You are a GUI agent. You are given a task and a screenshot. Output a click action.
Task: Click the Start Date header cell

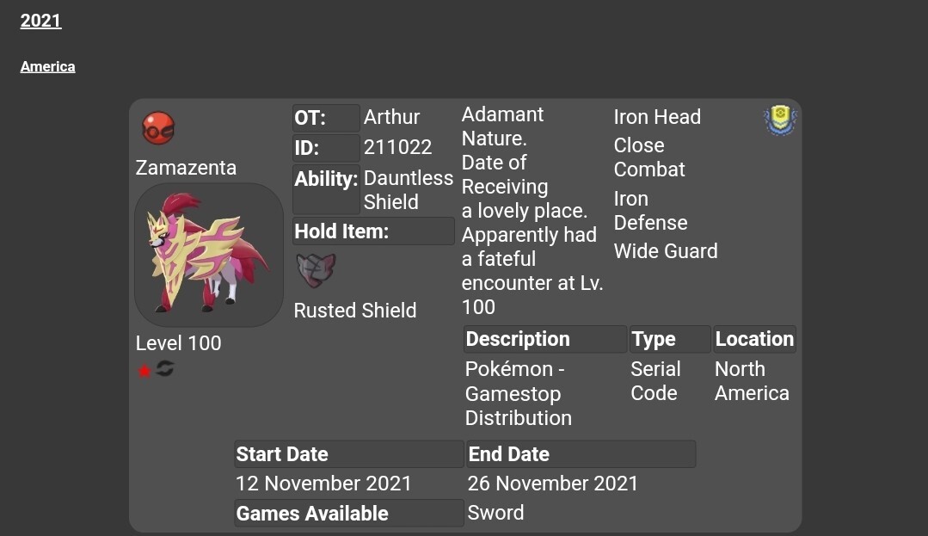pos(348,453)
